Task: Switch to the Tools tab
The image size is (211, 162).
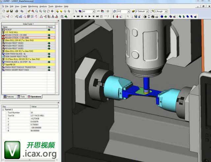Action: pyautogui.click(x=21, y=97)
